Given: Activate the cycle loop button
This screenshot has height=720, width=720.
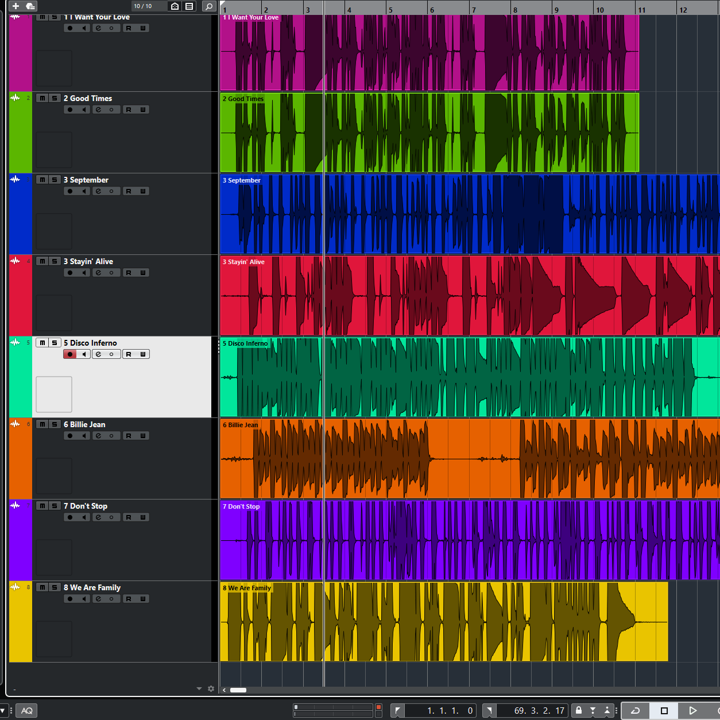Looking at the screenshot, I should click(636, 711).
